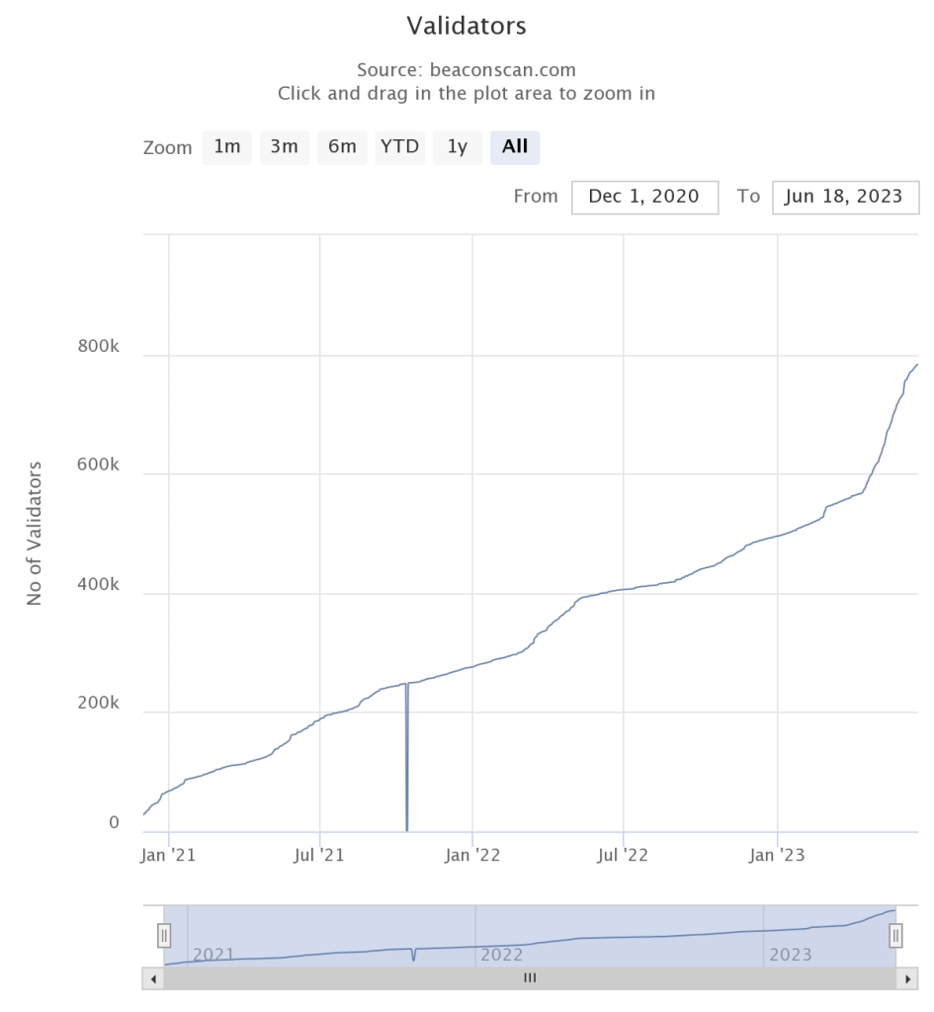The width and height of the screenshot is (934, 1012).
Task: Click the From date field showing Dec 1, 2020
Action: click(x=644, y=197)
